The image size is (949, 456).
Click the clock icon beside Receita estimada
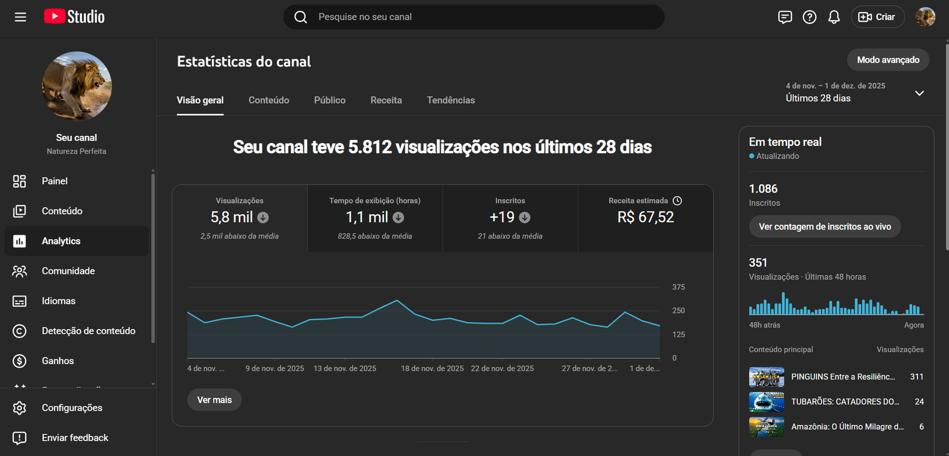coord(677,201)
